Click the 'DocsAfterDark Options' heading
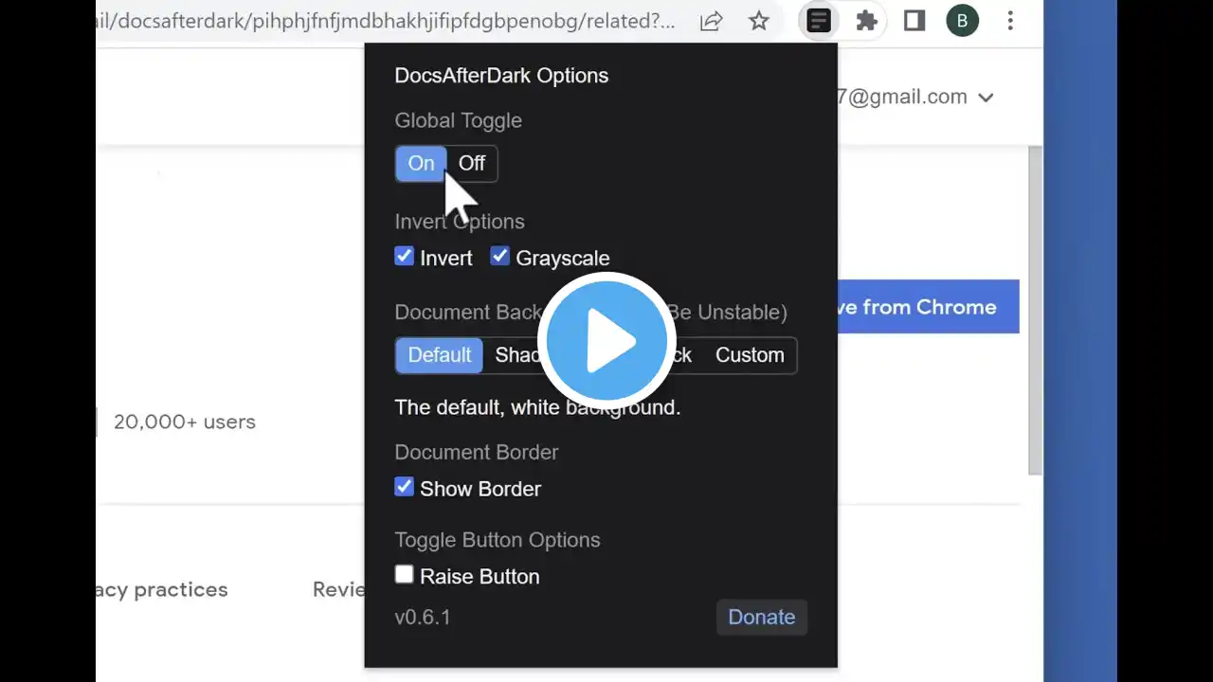The image size is (1213, 682). coord(501,76)
